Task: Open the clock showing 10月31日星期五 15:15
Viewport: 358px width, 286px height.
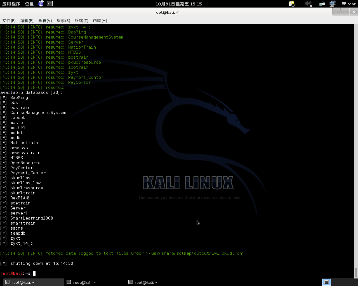Action: (179, 4)
